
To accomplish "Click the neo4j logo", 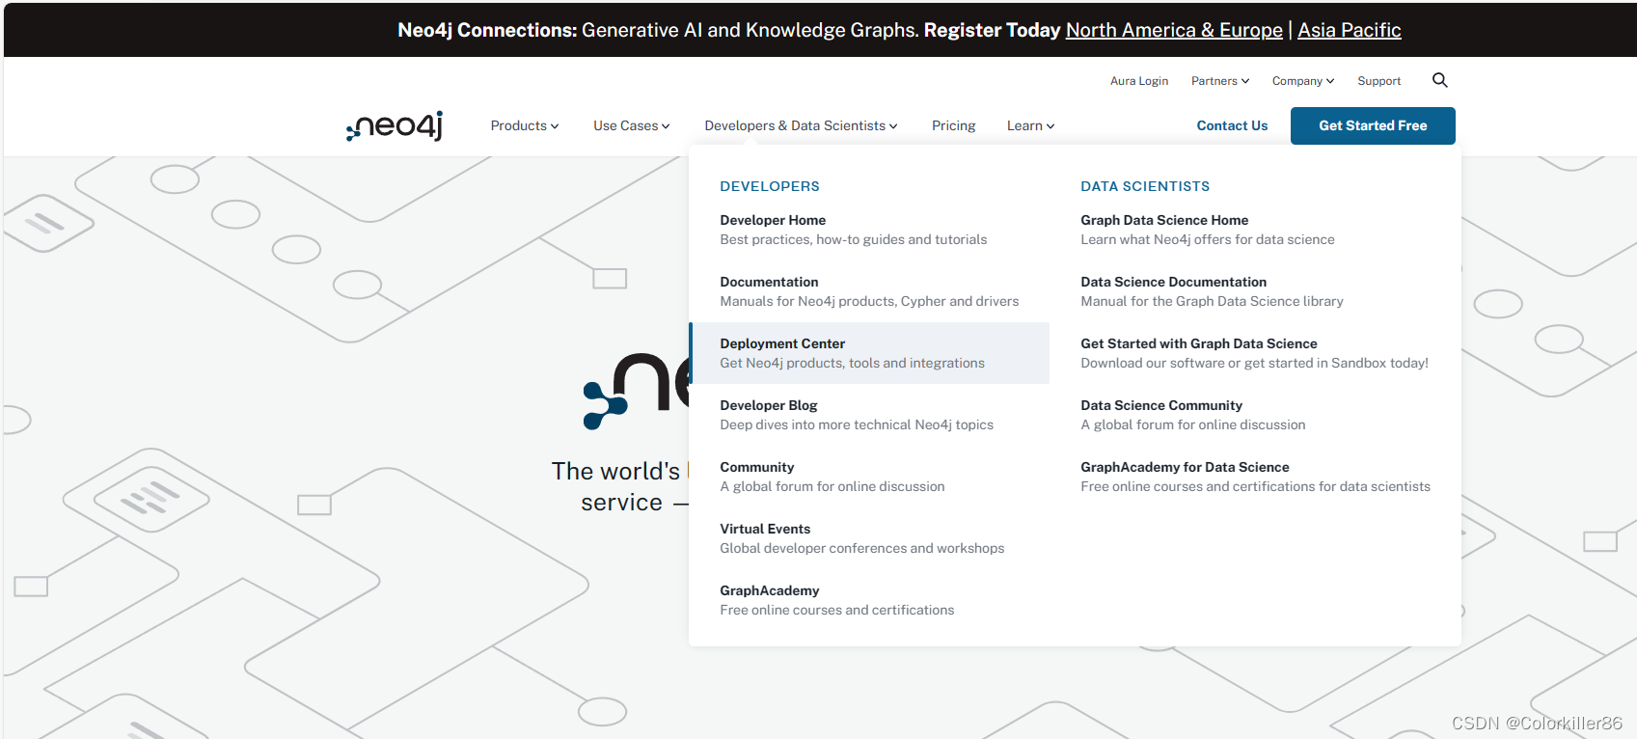I will click(x=395, y=125).
